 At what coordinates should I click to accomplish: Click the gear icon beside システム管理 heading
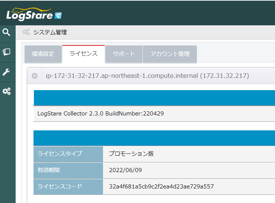pyautogui.click(x=26, y=32)
